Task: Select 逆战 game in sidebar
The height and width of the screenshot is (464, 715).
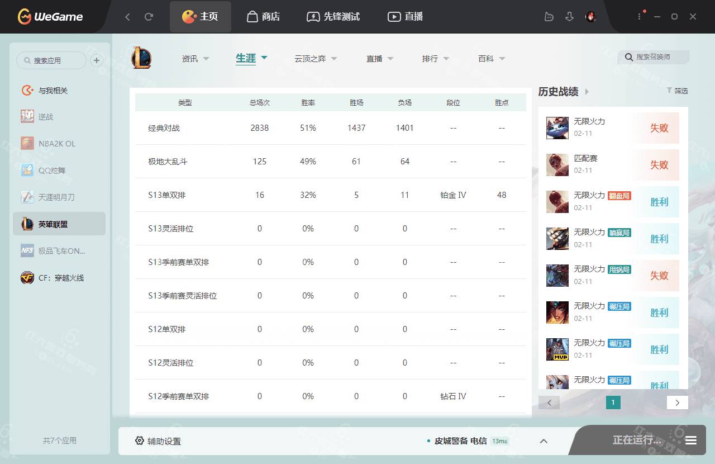Action: pyautogui.click(x=59, y=117)
